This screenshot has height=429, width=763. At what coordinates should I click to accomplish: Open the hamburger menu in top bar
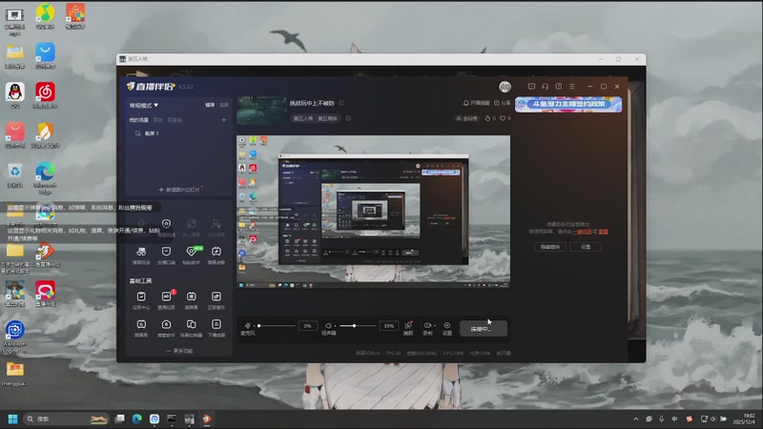(x=572, y=87)
